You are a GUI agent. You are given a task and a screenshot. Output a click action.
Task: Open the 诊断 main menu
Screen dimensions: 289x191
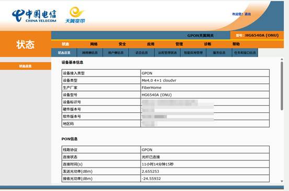pos(207,44)
